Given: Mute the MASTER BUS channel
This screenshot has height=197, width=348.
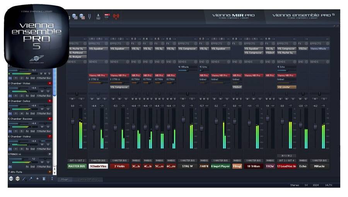Looking at the screenshot, I should (72, 99).
